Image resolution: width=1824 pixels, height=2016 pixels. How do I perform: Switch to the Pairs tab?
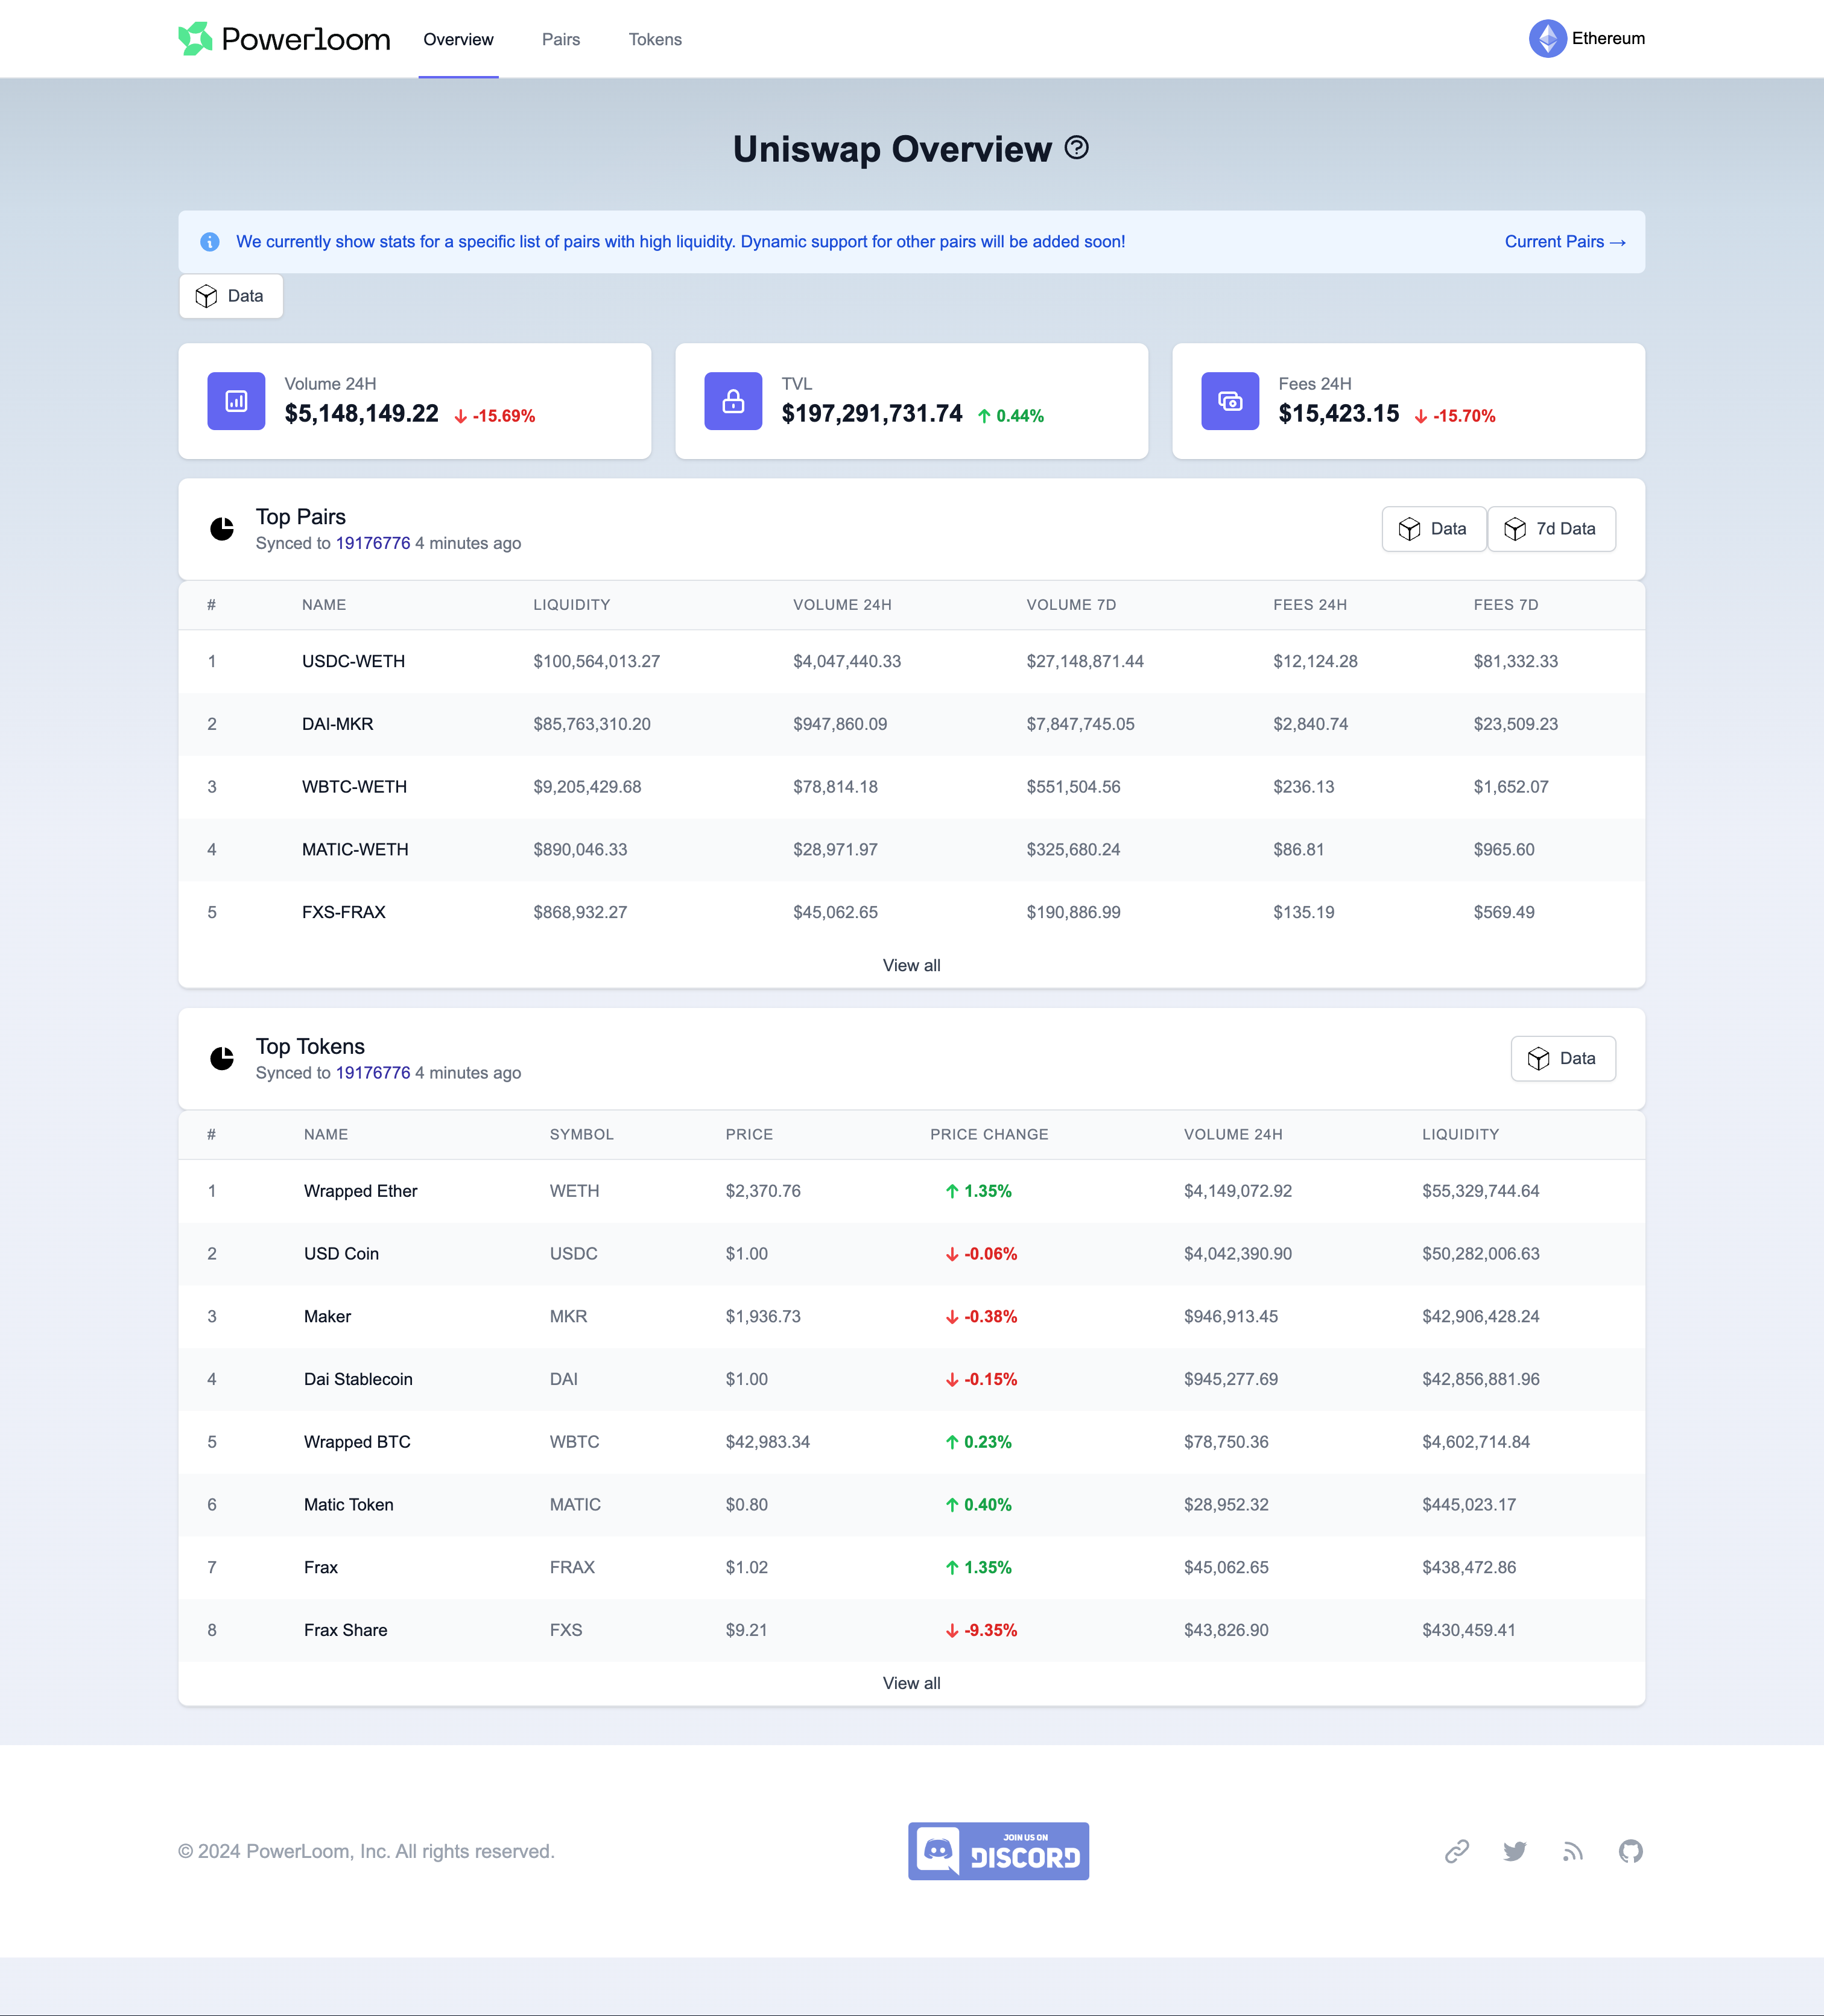coord(561,39)
